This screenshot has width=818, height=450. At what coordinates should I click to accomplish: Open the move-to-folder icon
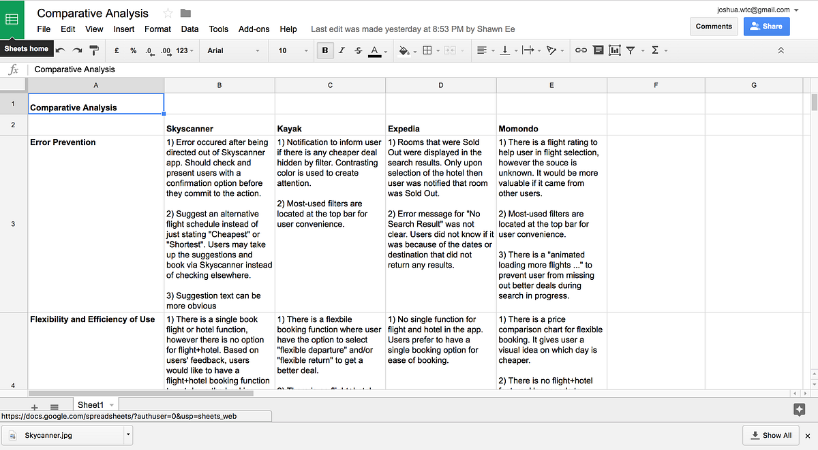(x=185, y=13)
